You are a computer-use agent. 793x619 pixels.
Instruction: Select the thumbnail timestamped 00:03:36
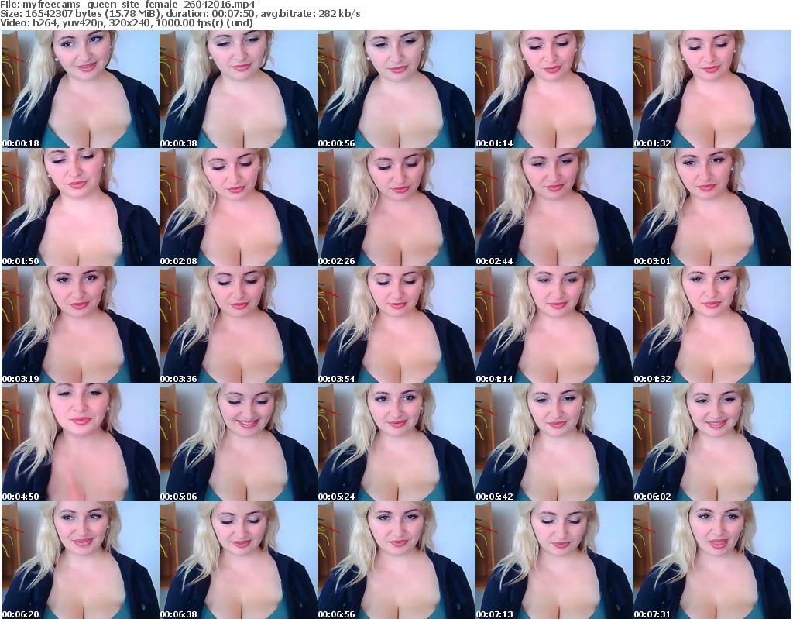[239, 325]
